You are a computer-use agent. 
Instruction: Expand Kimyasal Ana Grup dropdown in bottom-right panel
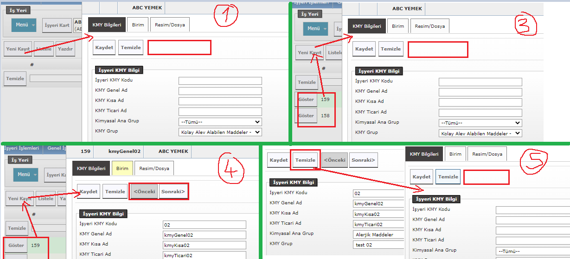(532, 251)
